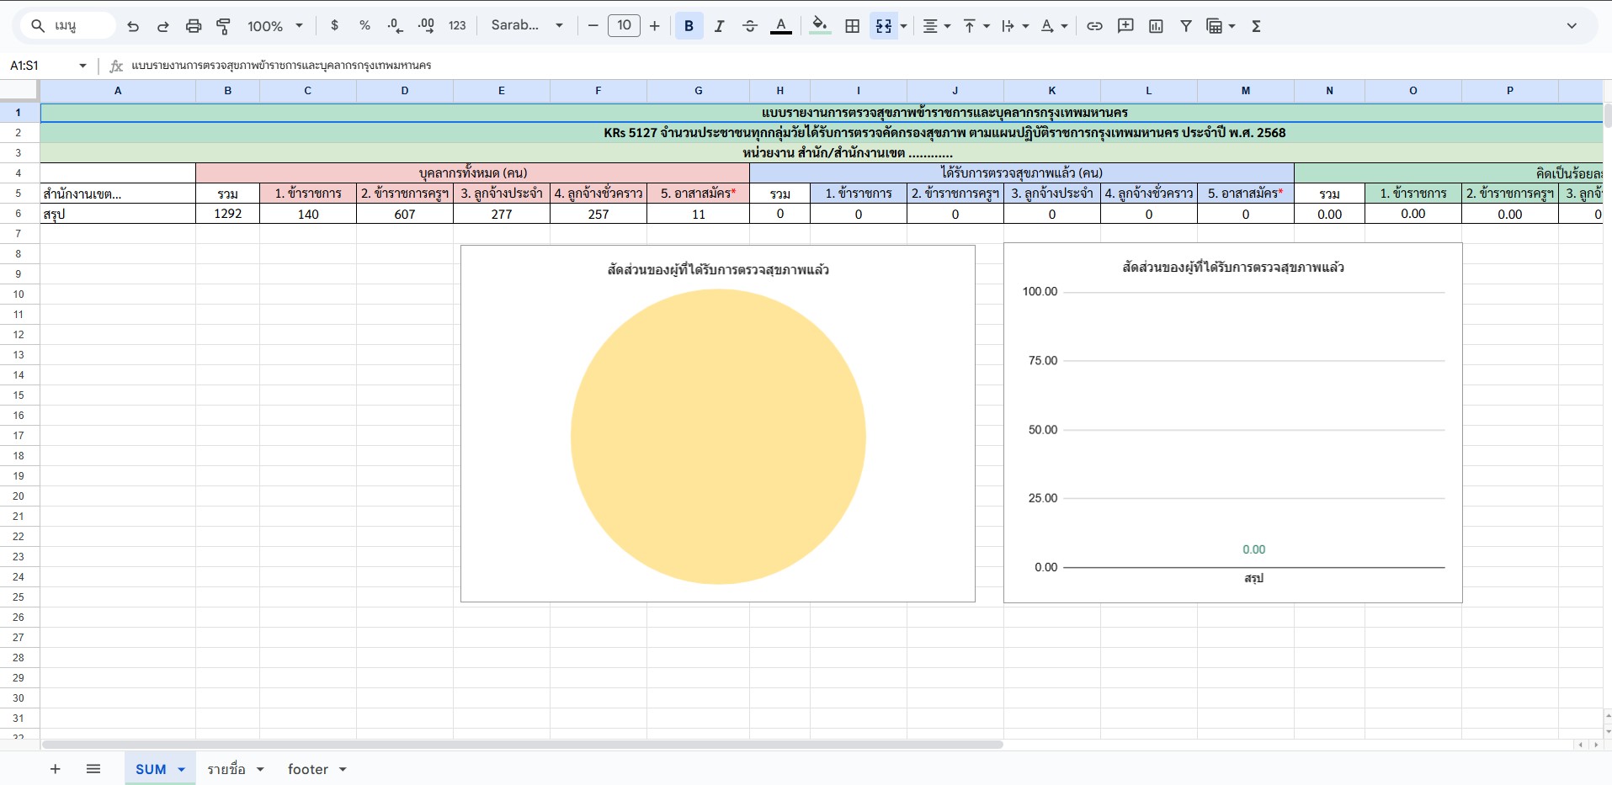Screen dimensions: 1612x785
Task: Insert a link
Action: tap(1094, 26)
